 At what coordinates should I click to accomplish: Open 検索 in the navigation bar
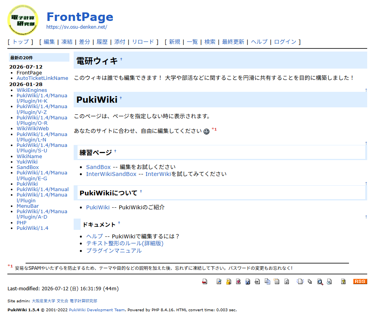(x=210, y=42)
